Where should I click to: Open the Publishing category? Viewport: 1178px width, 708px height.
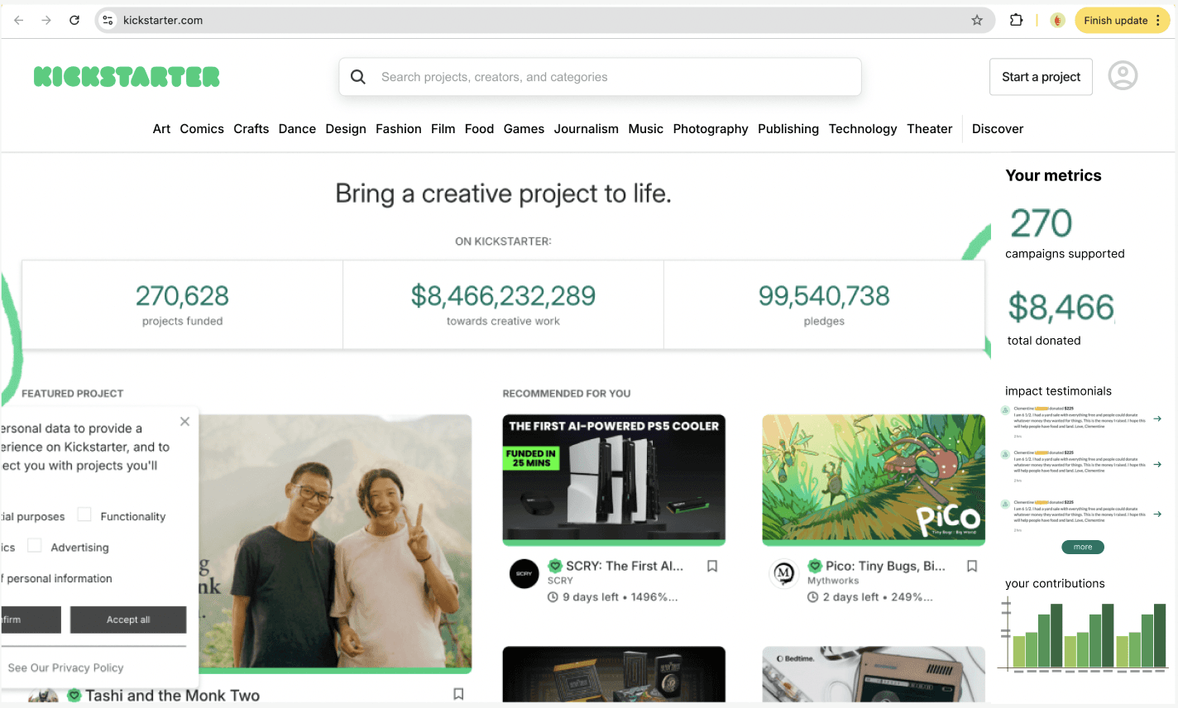pos(788,129)
